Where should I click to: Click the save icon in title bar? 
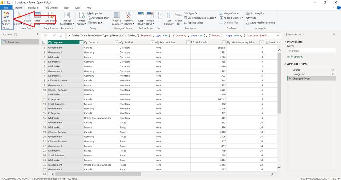[9, 3]
